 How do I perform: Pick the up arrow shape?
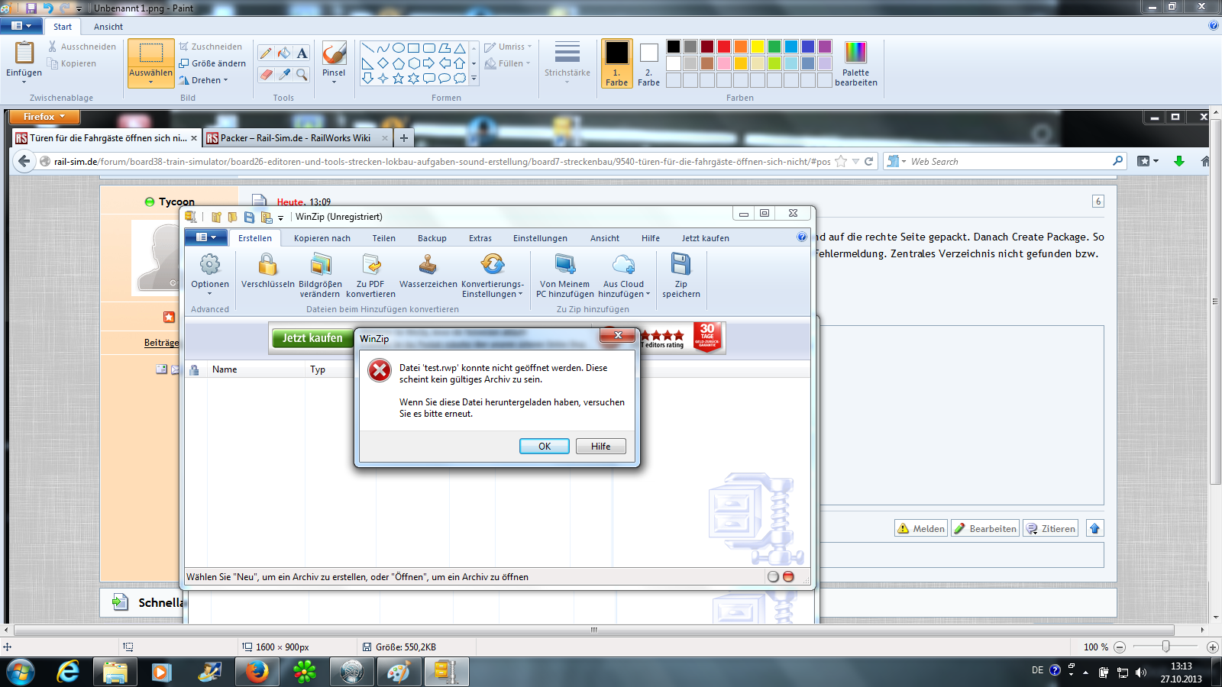(x=459, y=63)
